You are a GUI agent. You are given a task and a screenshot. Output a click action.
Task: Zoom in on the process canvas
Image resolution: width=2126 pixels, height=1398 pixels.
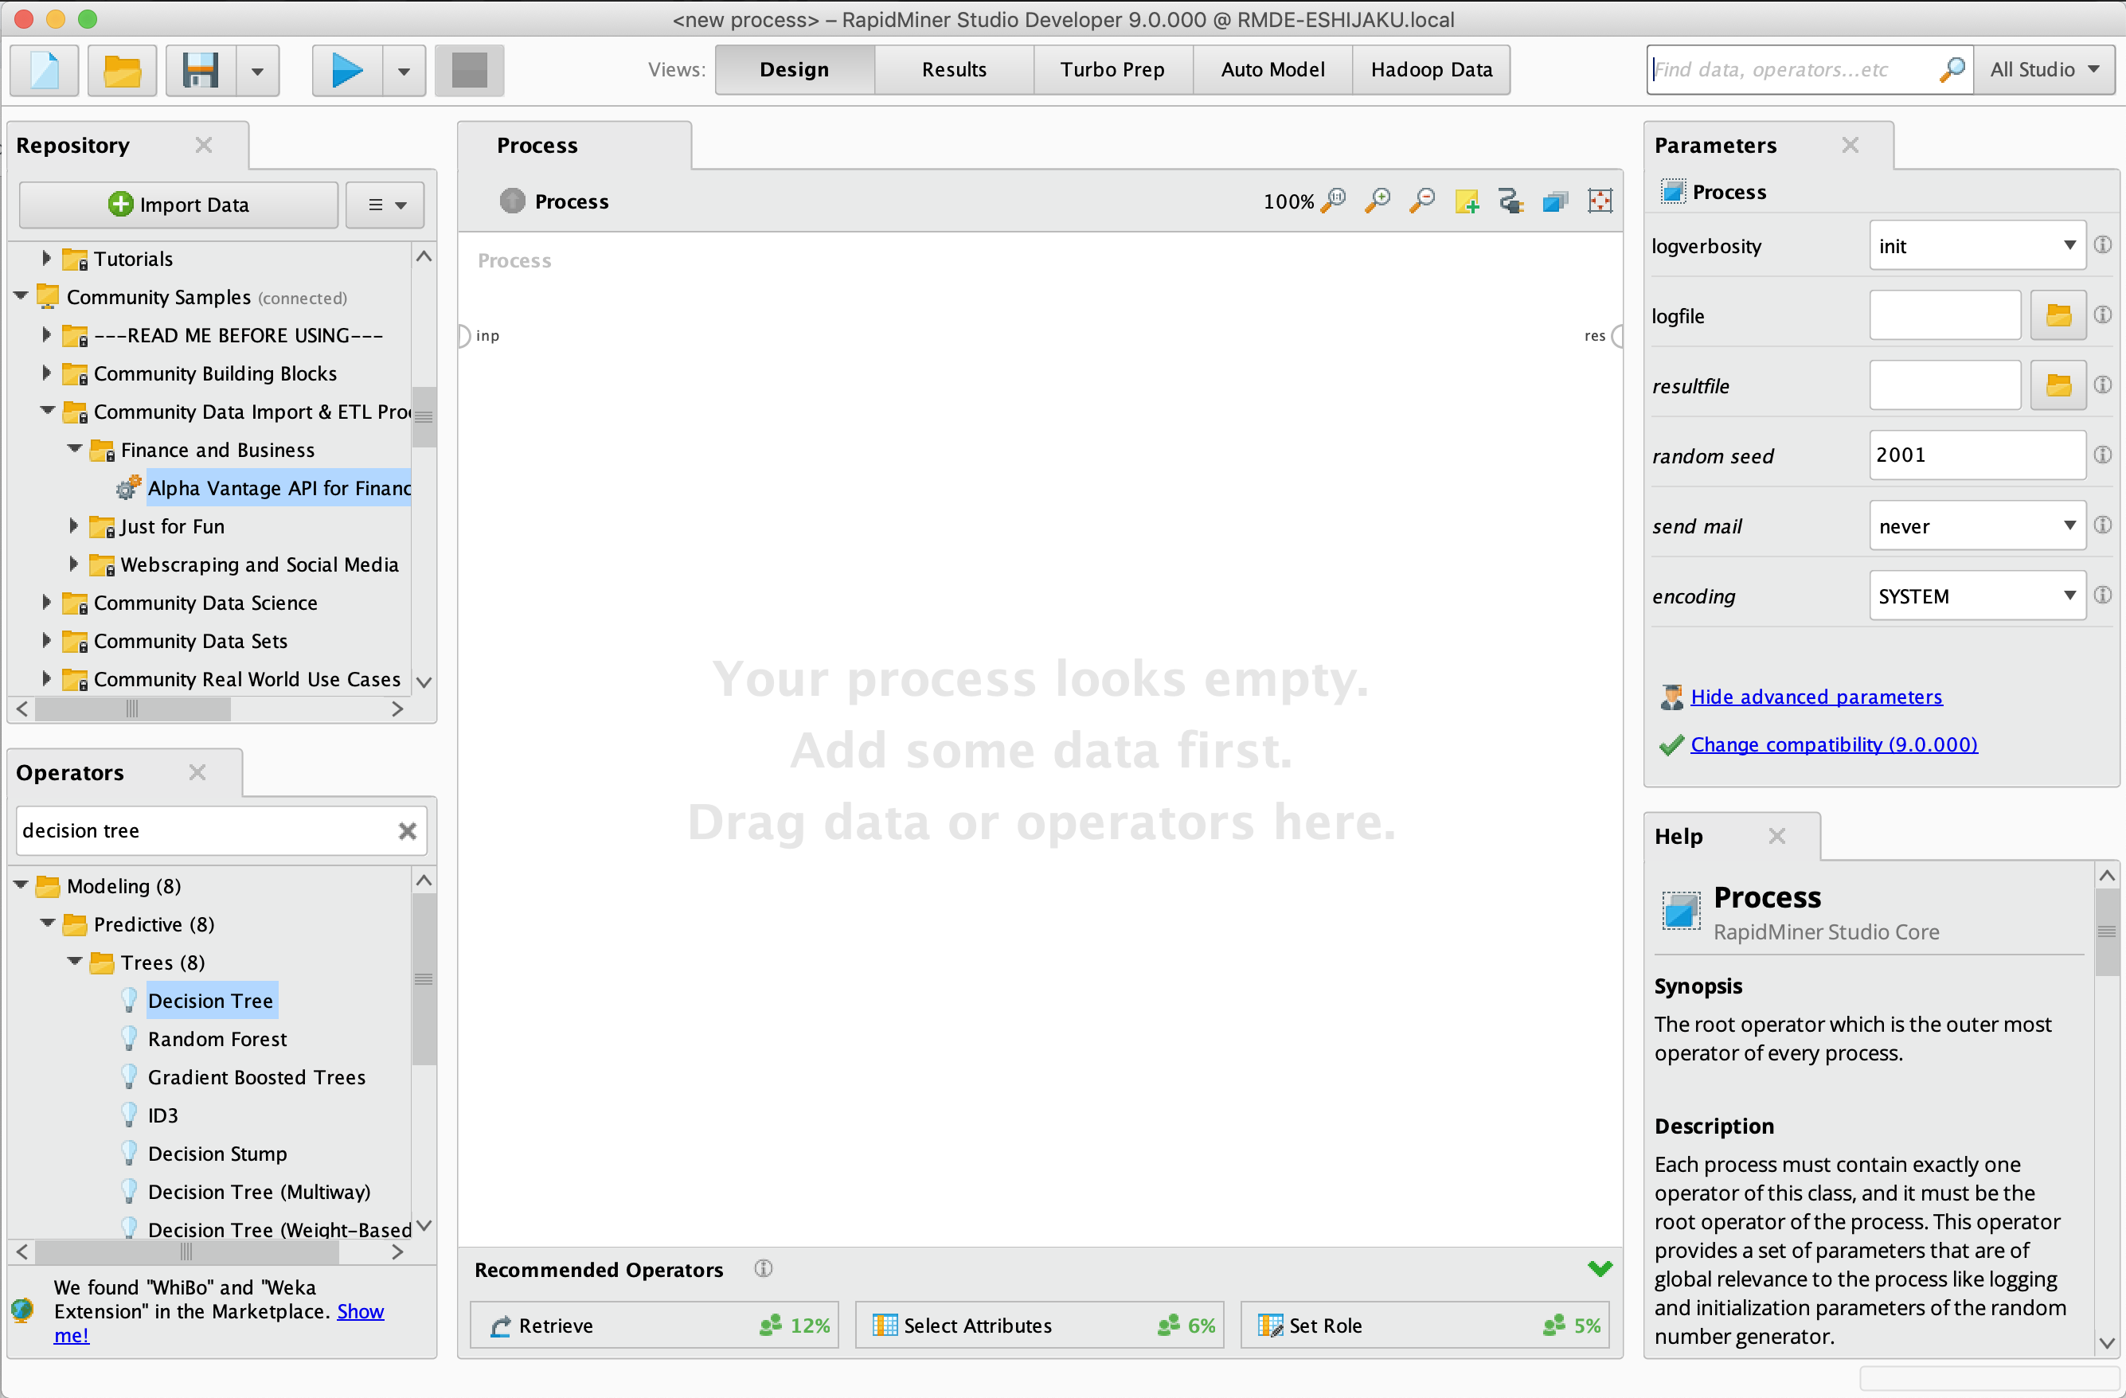(x=1377, y=200)
